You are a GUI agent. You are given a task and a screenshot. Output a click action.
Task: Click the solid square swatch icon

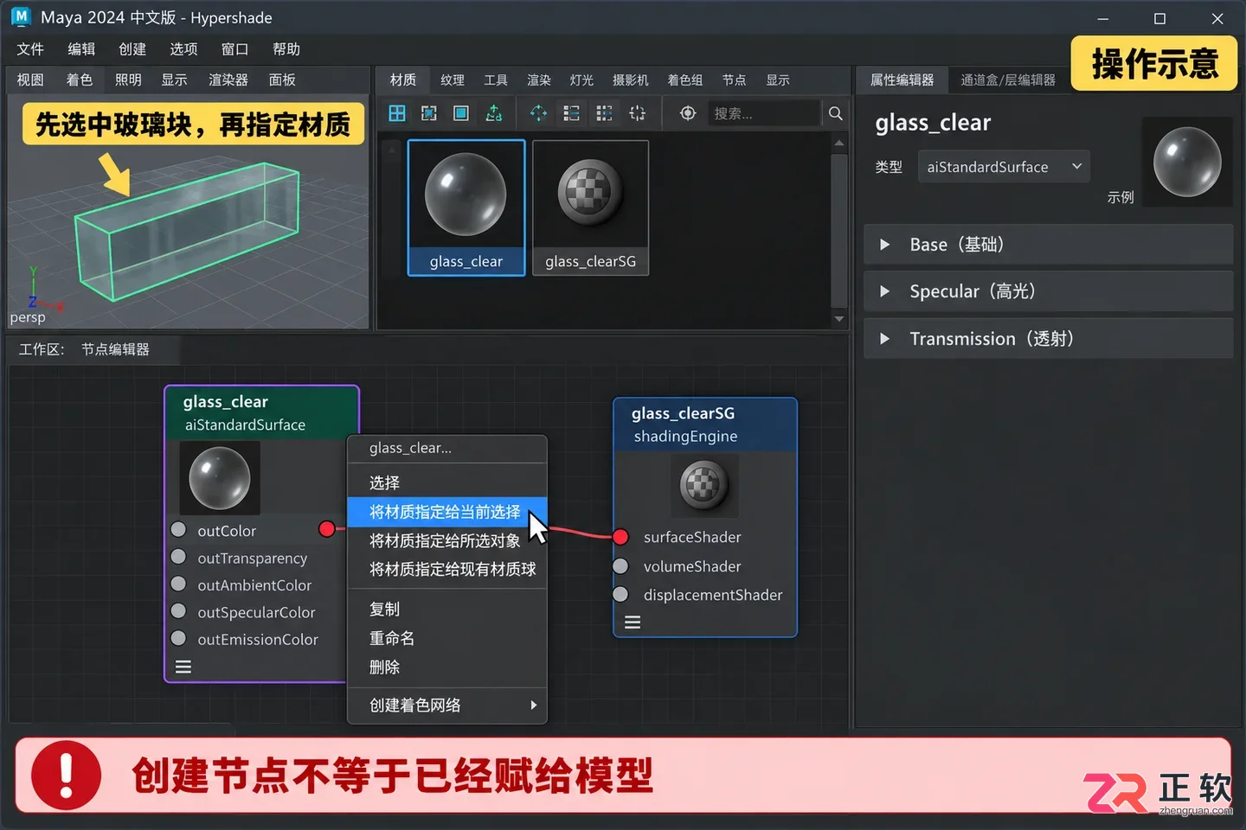461,113
